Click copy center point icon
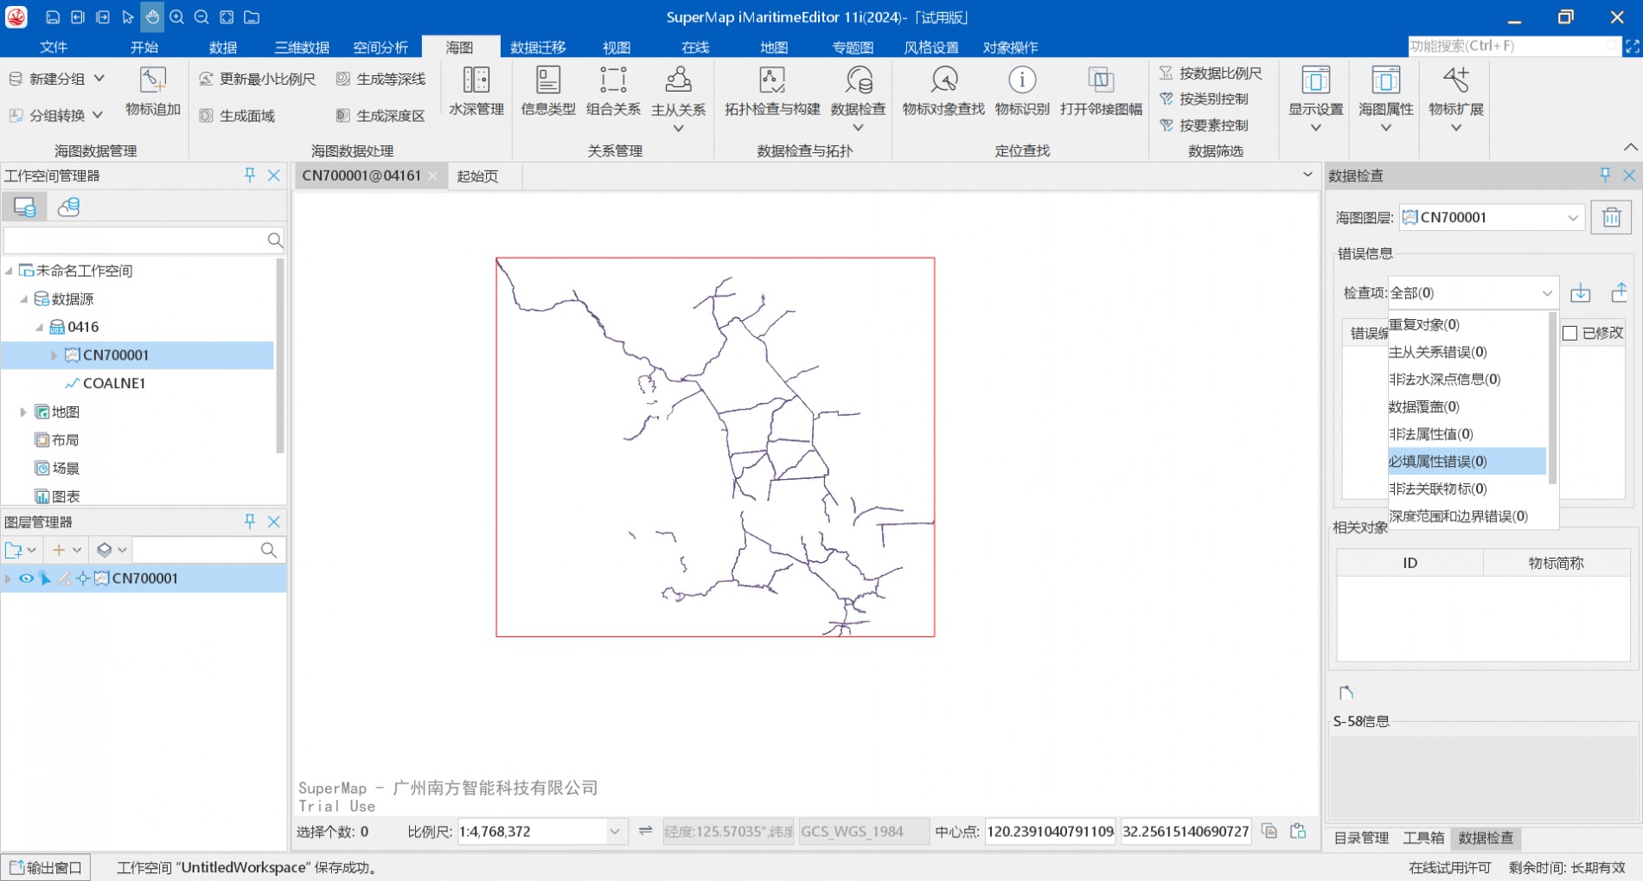The image size is (1643, 881). click(x=1269, y=831)
